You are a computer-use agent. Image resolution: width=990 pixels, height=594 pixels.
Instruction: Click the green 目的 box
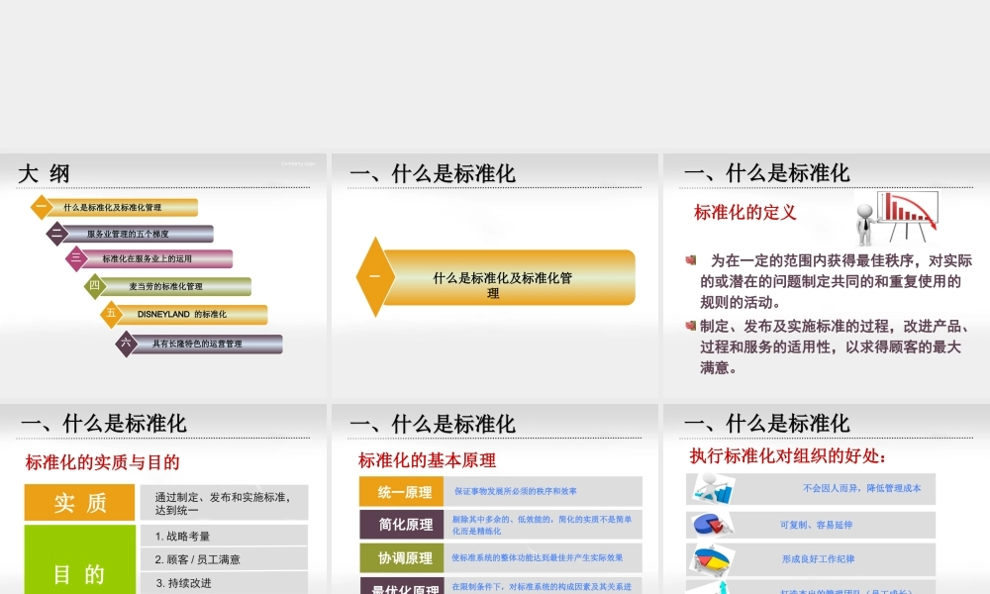(79, 560)
